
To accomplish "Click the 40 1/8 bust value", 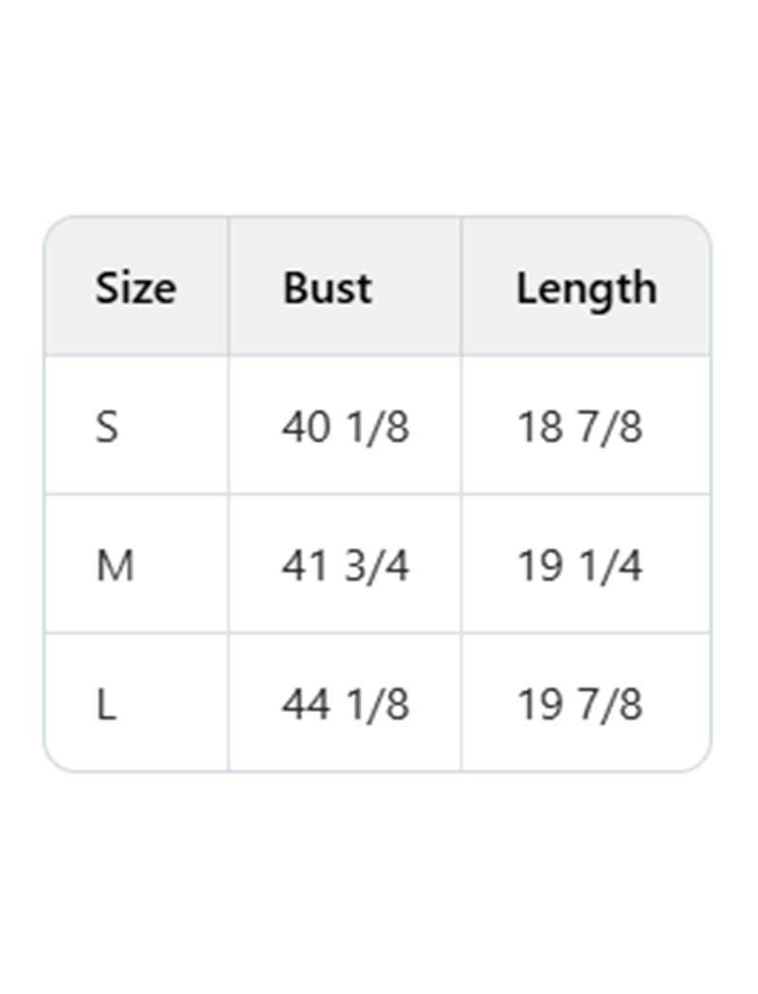I will pyautogui.click(x=345, y=427).
